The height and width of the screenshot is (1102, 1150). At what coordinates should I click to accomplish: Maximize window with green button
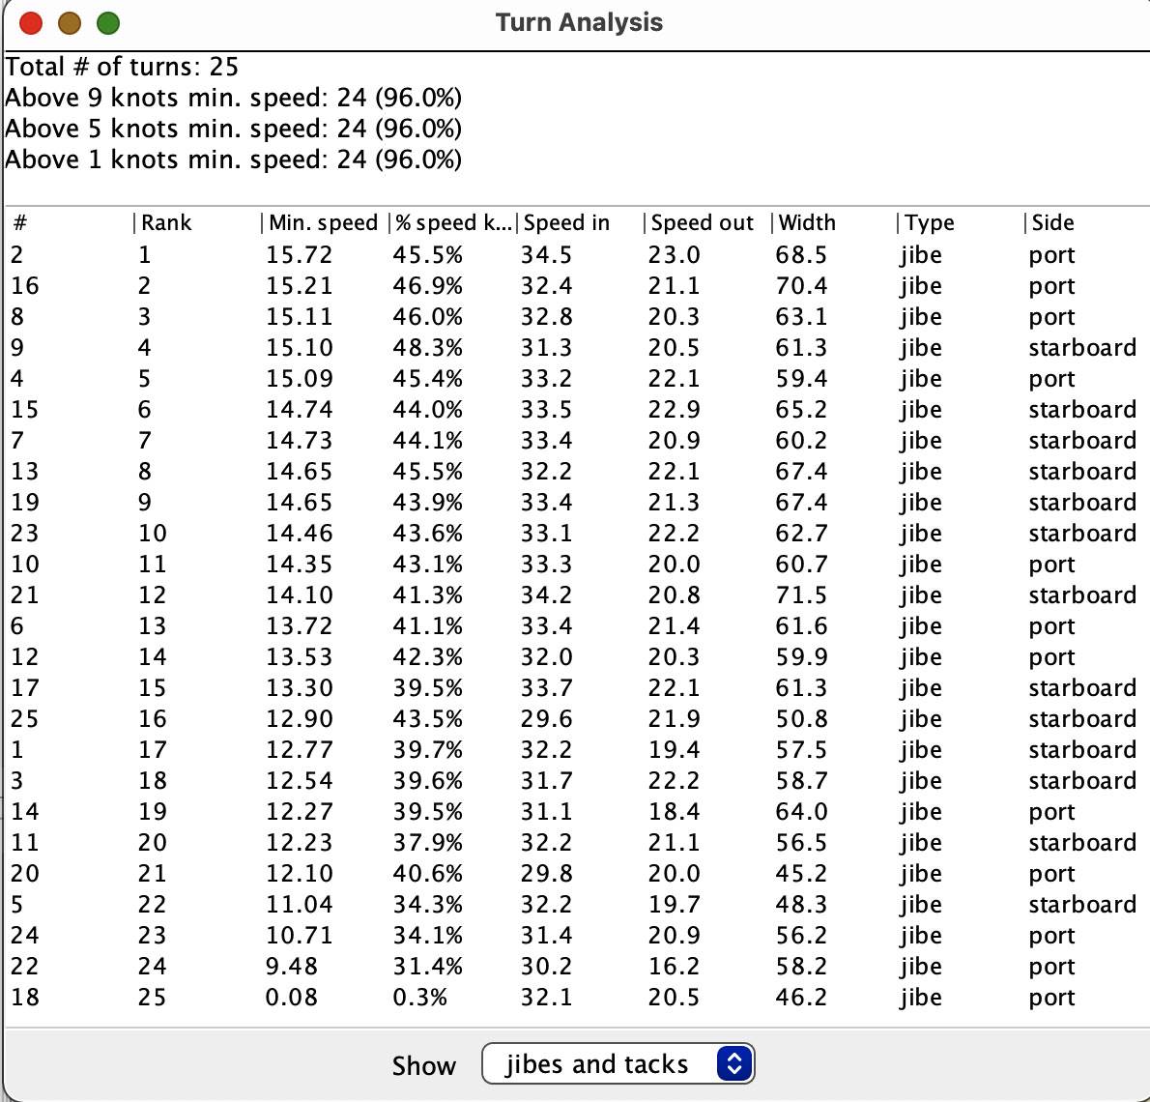[x=108, y=22]
